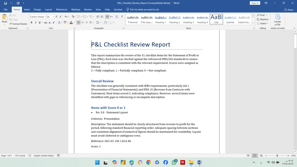Open line and paragraph spacing dropdown
This screenshot has width=297, height=167.
tap(99, 23)
